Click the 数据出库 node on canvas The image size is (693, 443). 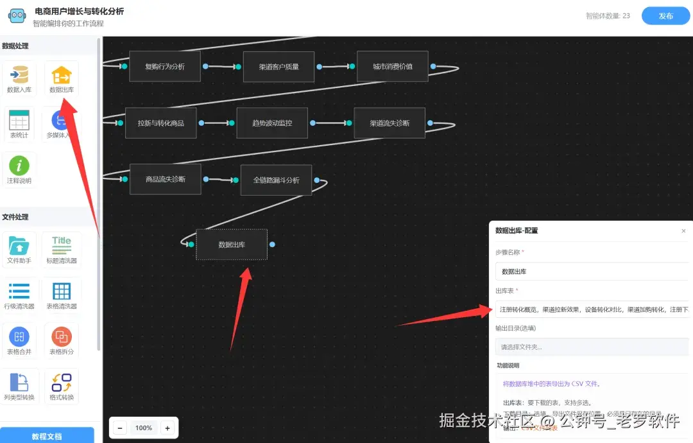pos(232,245)
